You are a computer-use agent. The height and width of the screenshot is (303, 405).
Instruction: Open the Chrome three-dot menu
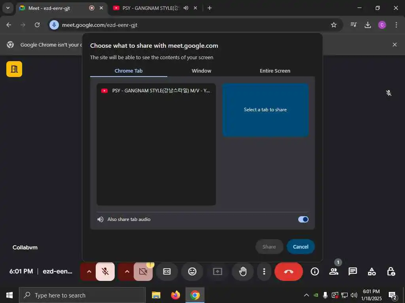[396, 25]
